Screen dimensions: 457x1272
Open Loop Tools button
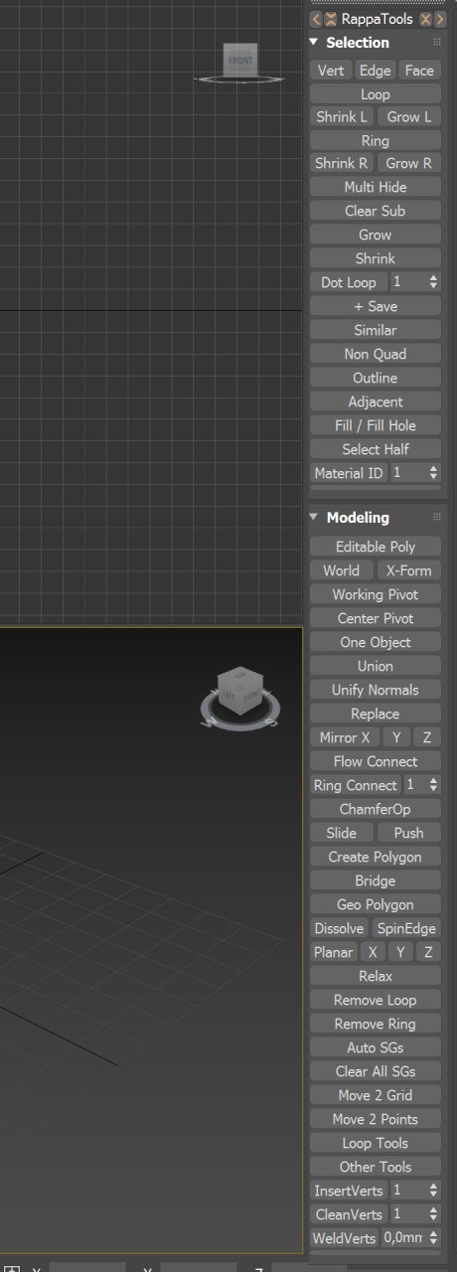(x=376, y=1143)
